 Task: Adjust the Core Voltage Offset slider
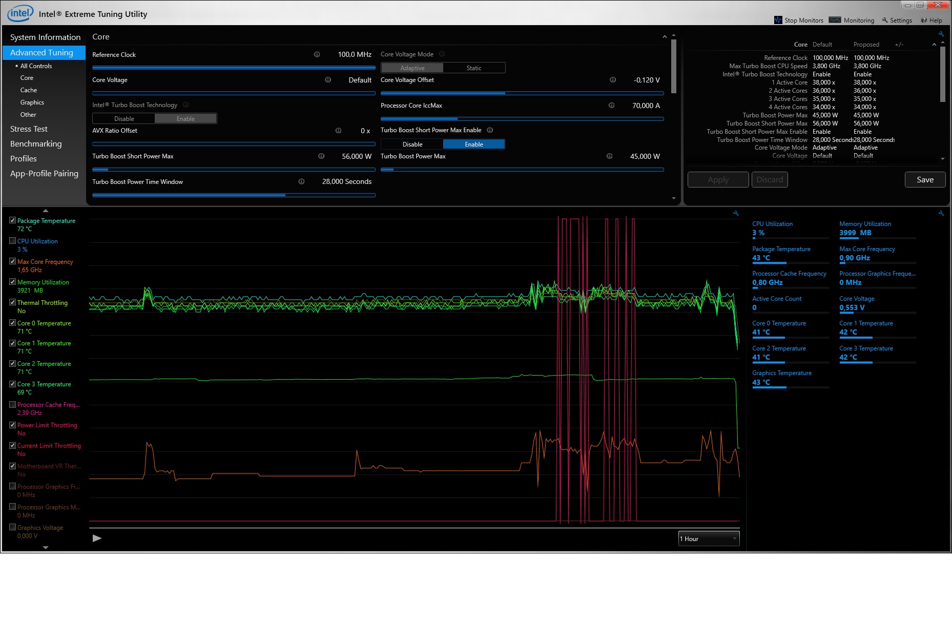coord(522,93)
